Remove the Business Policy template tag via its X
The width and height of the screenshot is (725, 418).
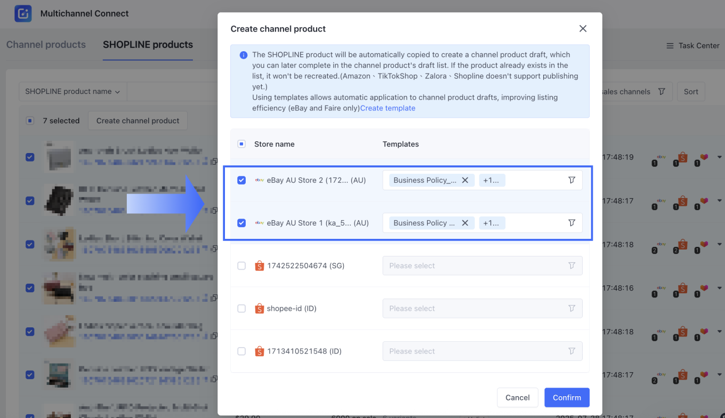pyautogui.click(x=464, y=180)
